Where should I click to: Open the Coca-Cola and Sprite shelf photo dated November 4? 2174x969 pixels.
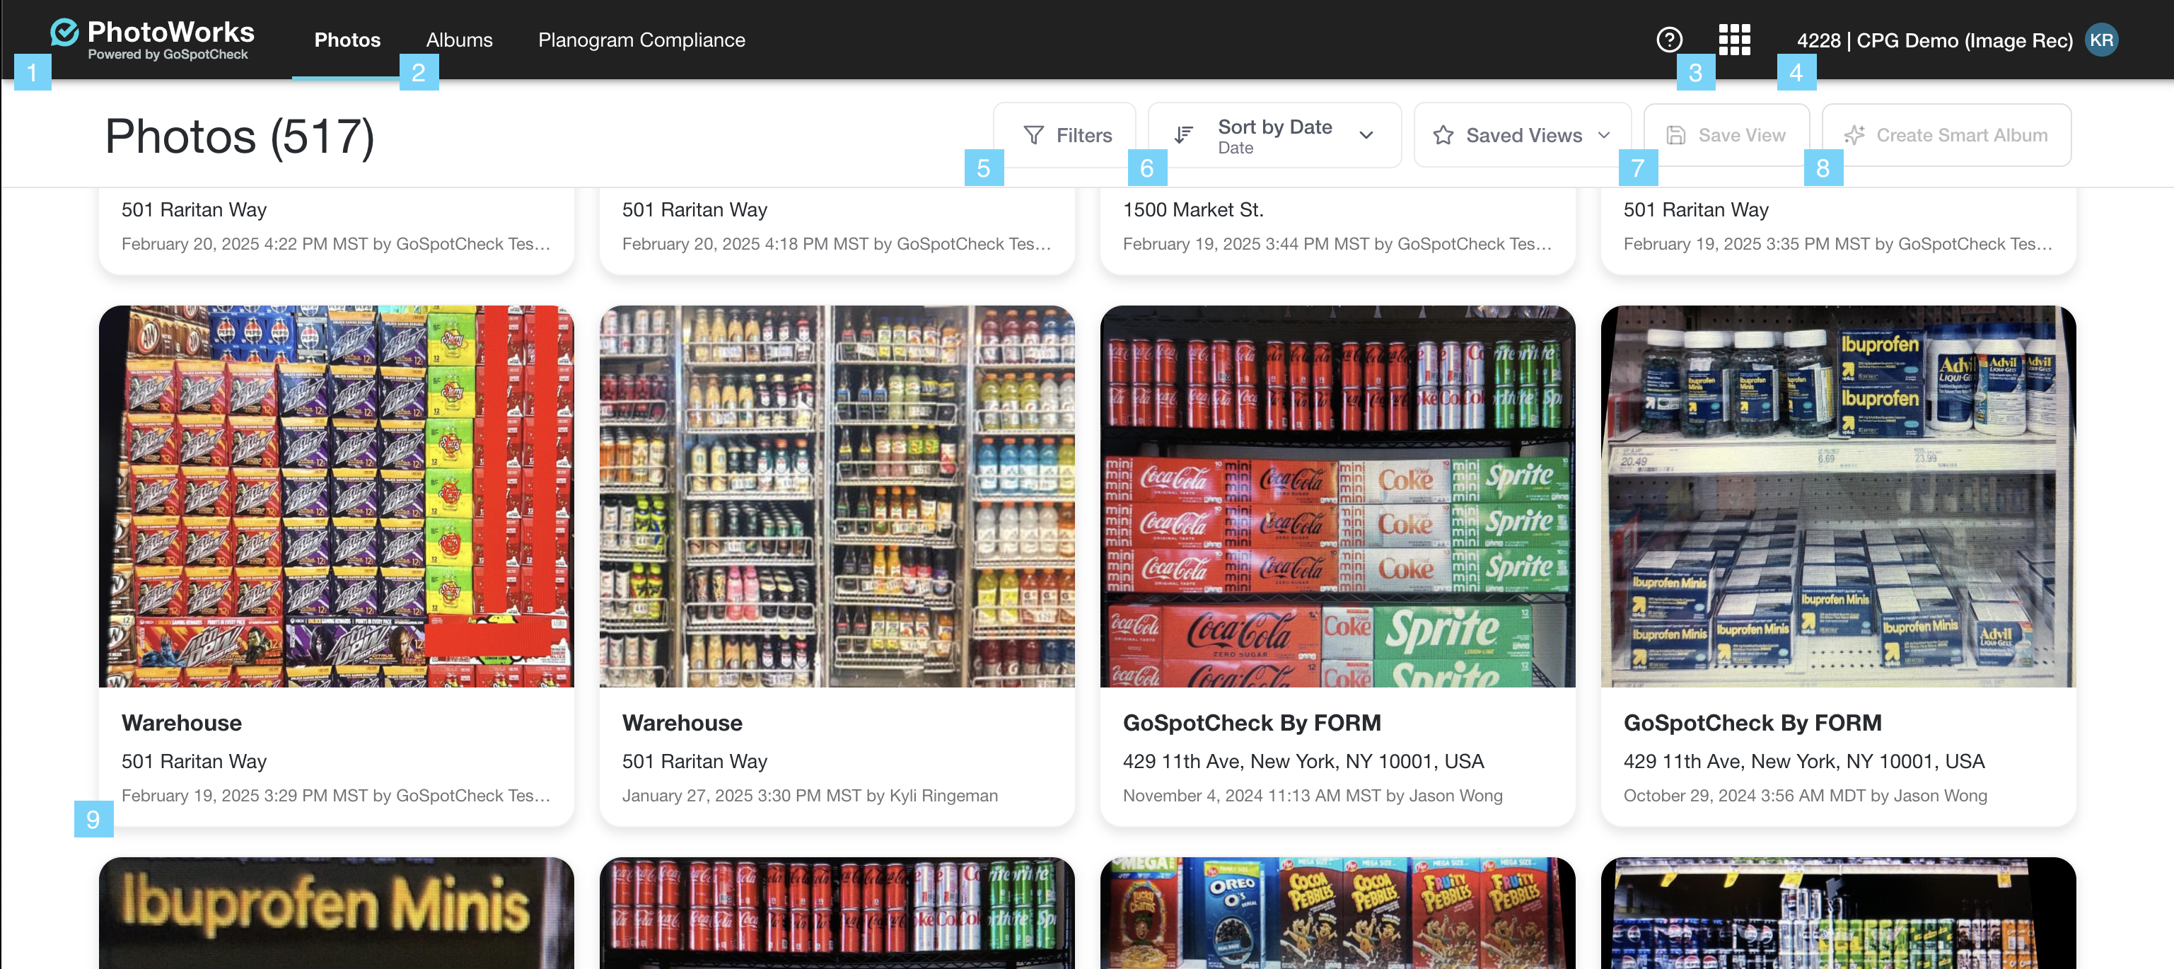pos(1337,497)
